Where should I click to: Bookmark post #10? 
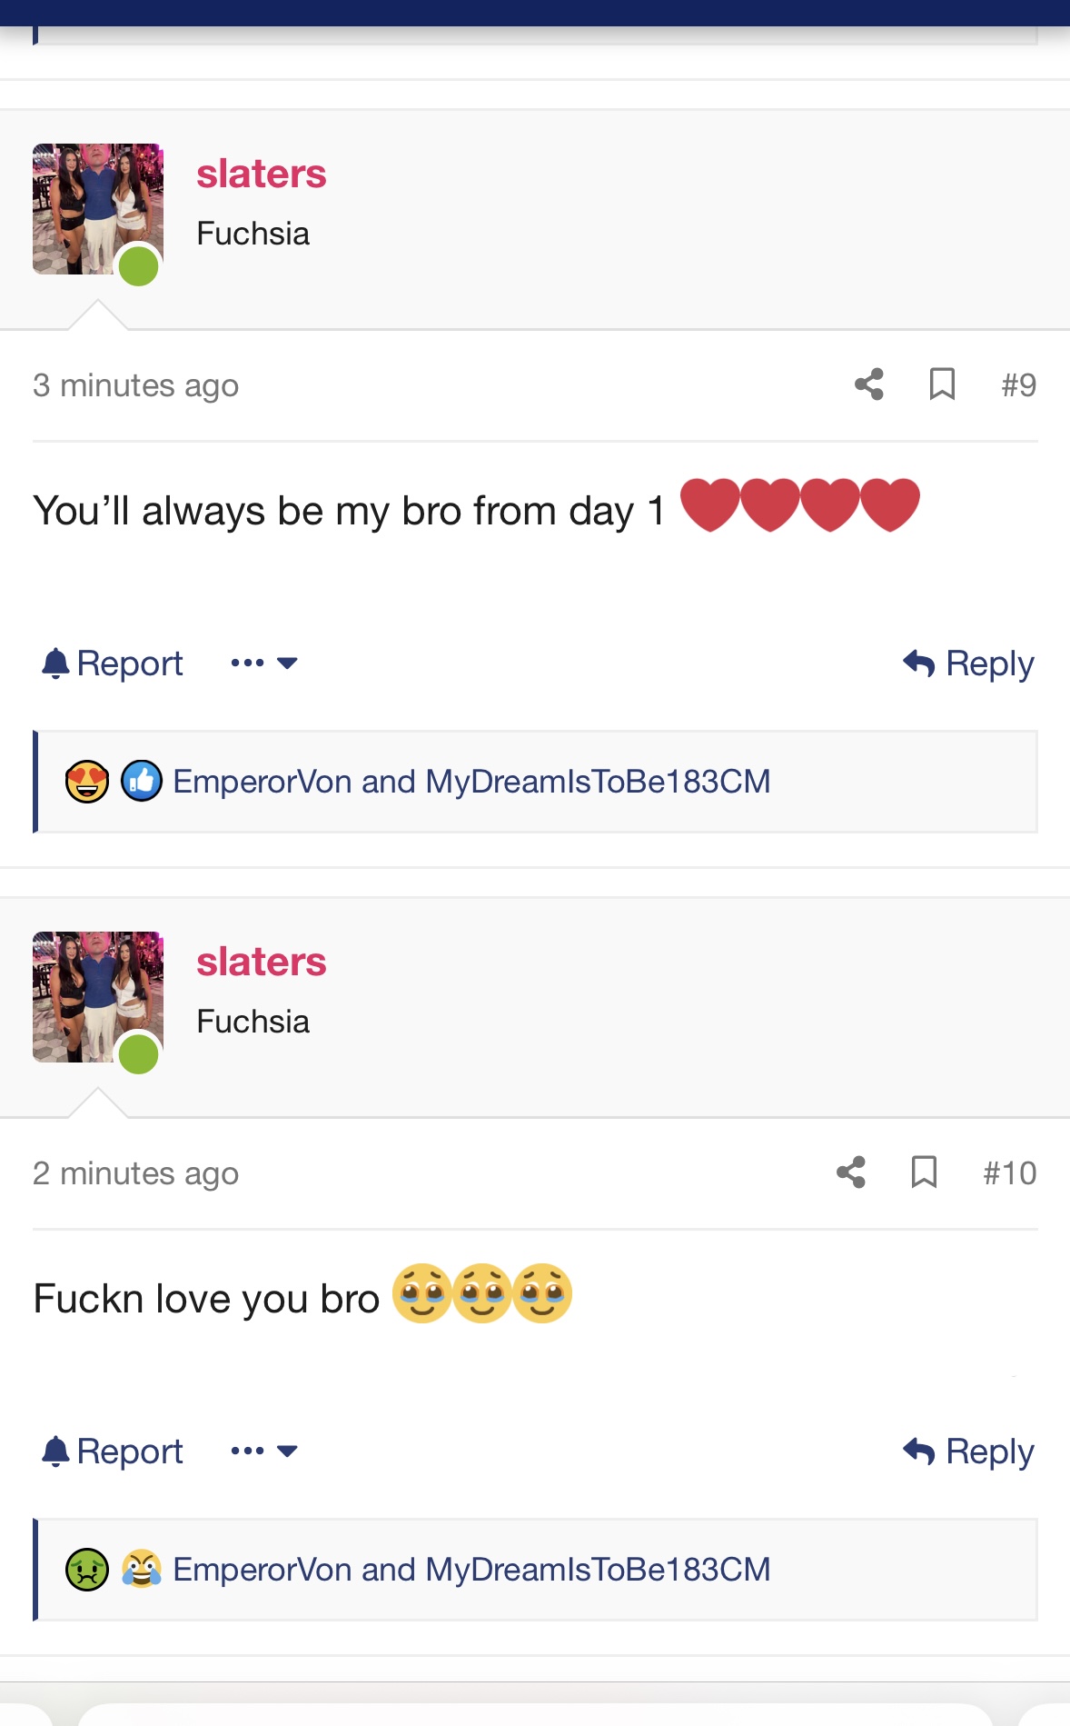pyautogui.click(x=924, y=1172)
